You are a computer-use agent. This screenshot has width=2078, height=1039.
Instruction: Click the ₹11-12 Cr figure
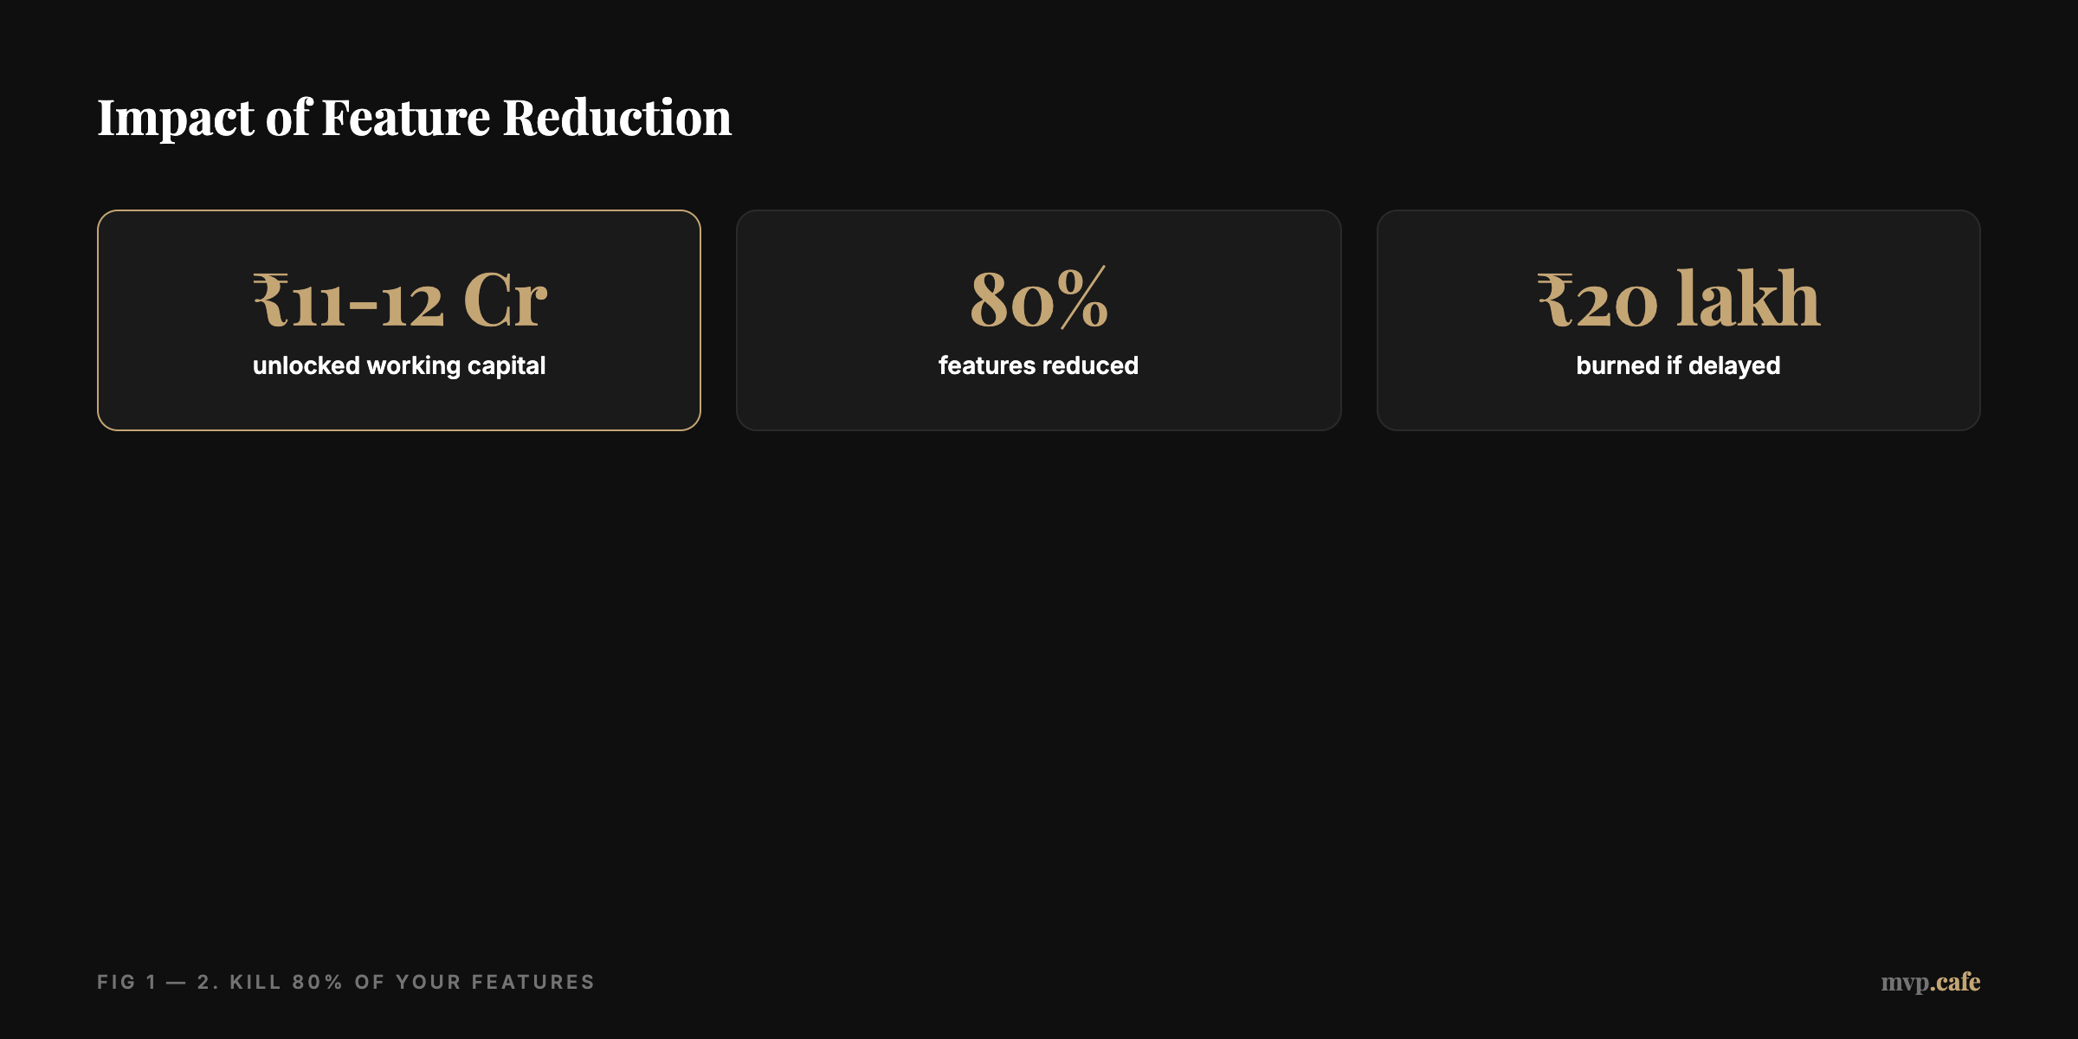400,300
